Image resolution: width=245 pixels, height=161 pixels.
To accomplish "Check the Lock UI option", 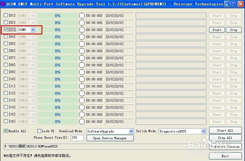I will [x=39, y=131].
